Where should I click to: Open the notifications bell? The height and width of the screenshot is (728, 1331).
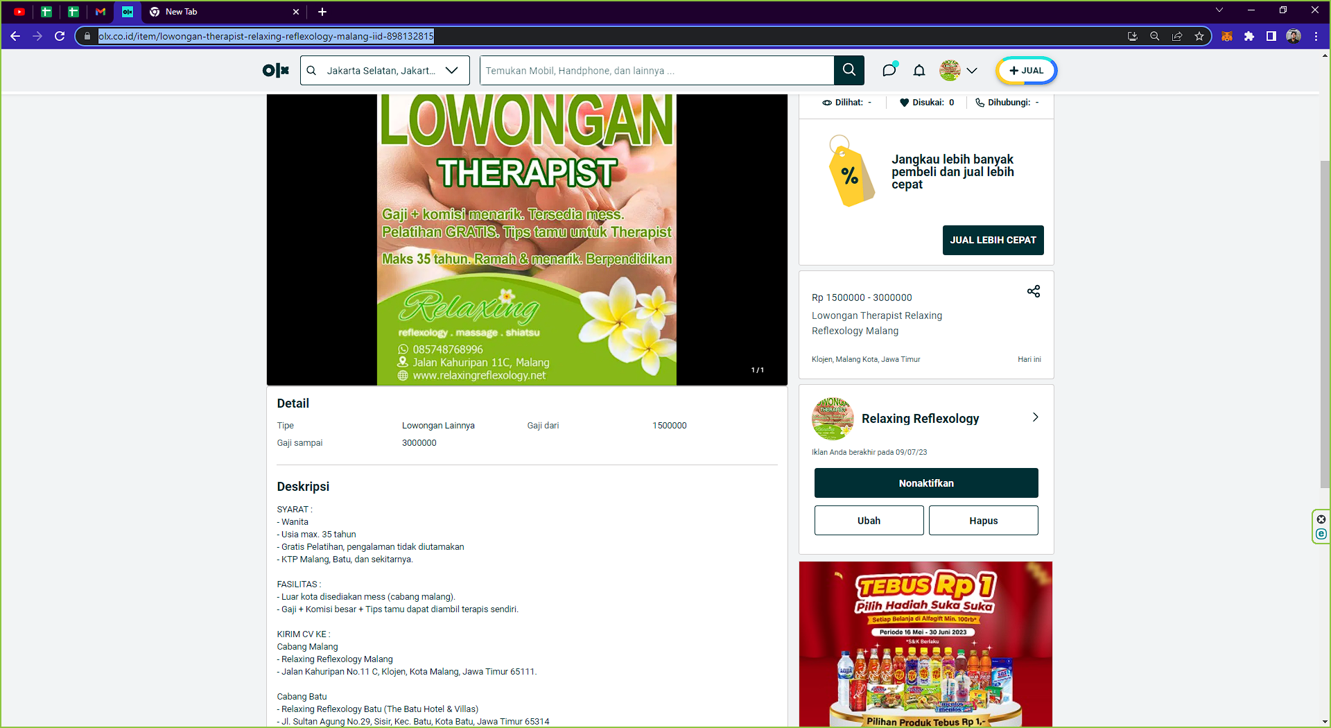(919, 70)
